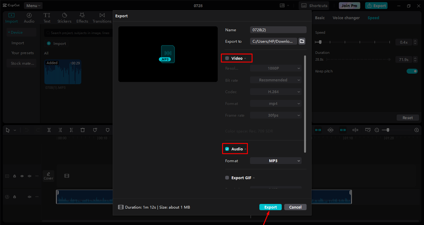This screenshot has width=424, height=225.
Task: Toggle the Keep pitch switch
Action: pos(412,71)
